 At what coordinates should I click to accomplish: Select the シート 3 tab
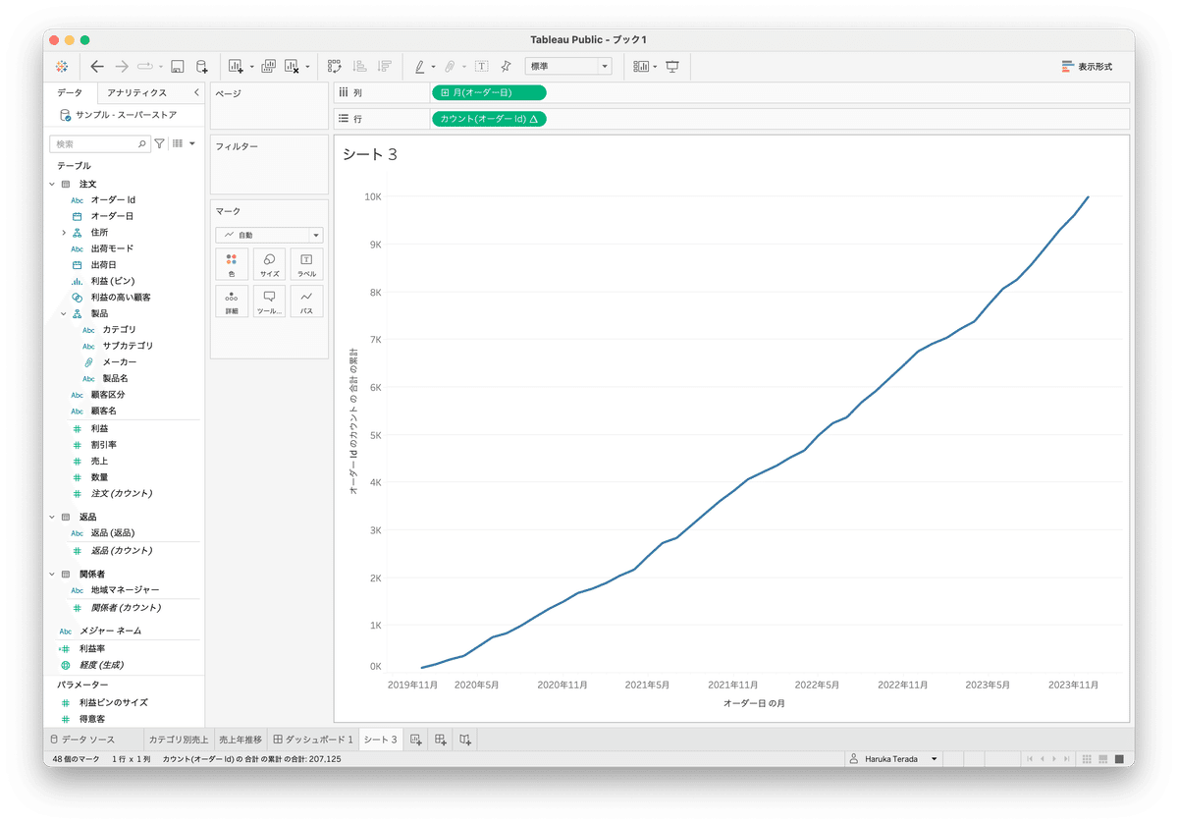380,740
